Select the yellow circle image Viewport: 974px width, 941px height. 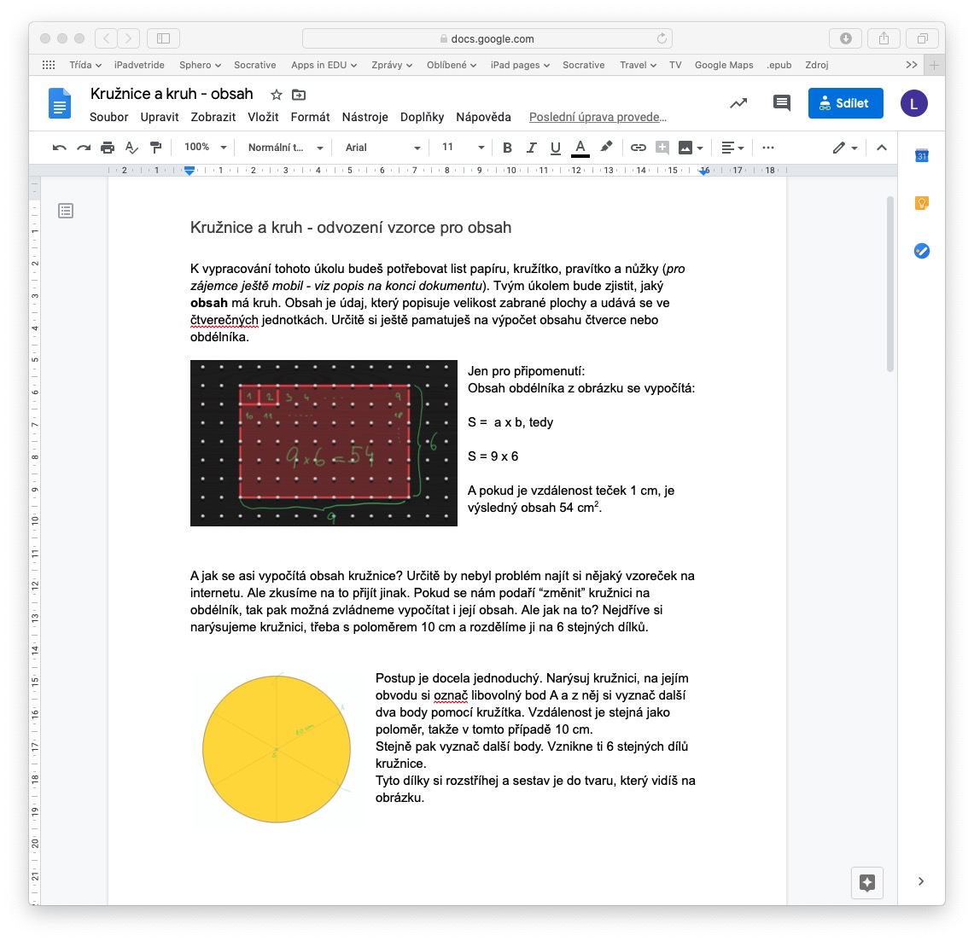277,749
